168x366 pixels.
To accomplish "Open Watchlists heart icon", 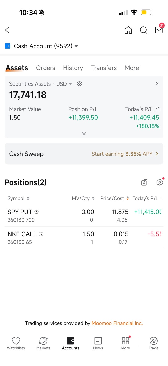I will click(16, 343).
